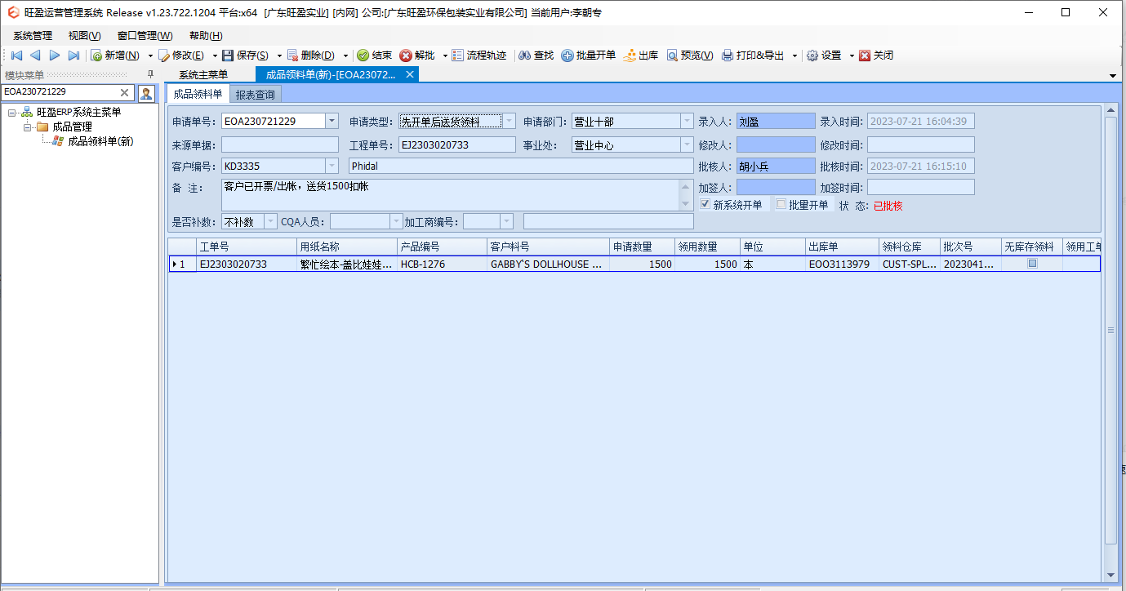The image size is (1126, 591).
Task: Click the 查找 binoculars icon
Action: point(525,56)
